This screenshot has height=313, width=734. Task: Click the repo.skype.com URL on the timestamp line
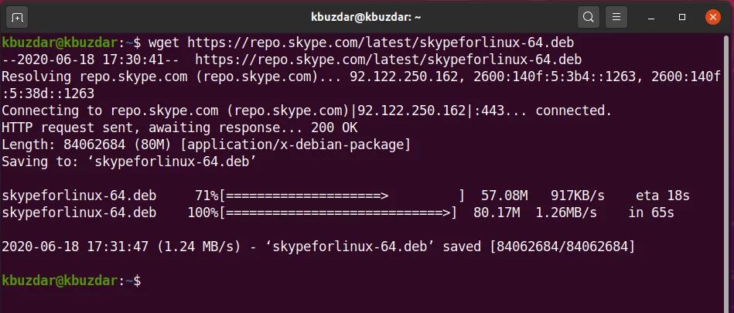388,60
